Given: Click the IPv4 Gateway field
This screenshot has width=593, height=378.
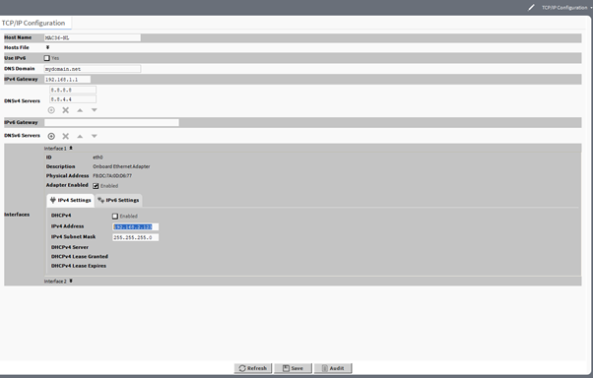Looking at the screenshot, I should click(67, 80).
